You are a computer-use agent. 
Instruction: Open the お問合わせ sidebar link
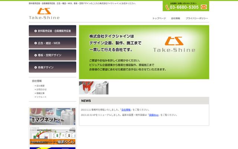pos(41,89)
